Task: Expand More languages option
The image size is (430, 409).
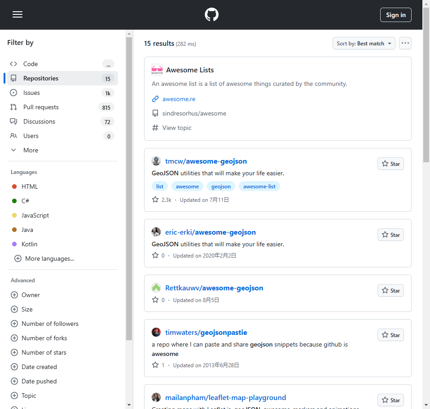Action: point(44,258)
